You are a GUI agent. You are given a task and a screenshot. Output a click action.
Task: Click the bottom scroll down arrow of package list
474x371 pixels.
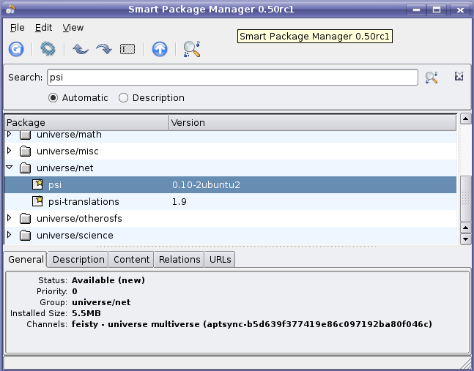[x=465, y=239]
